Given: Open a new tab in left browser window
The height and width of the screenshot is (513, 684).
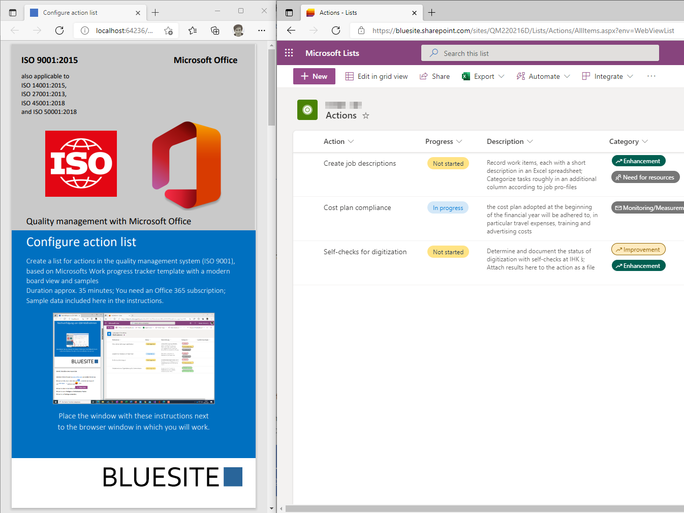Looking at the screenshot, I should pyautogui.click(x=155, y=13).
